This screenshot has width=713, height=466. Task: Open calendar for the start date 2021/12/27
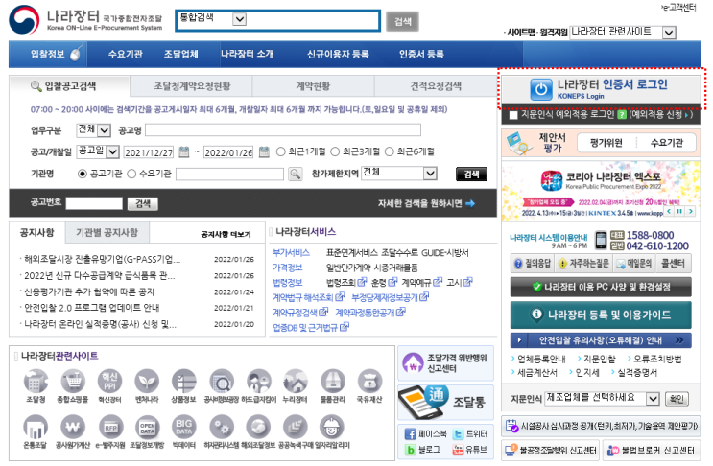click(183, 151)
